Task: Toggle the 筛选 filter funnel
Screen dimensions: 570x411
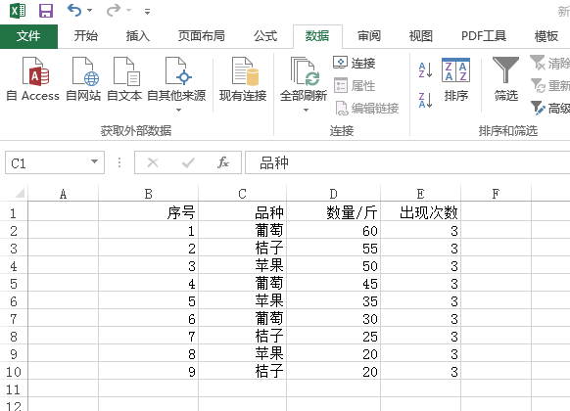Action: coord(505,79)
